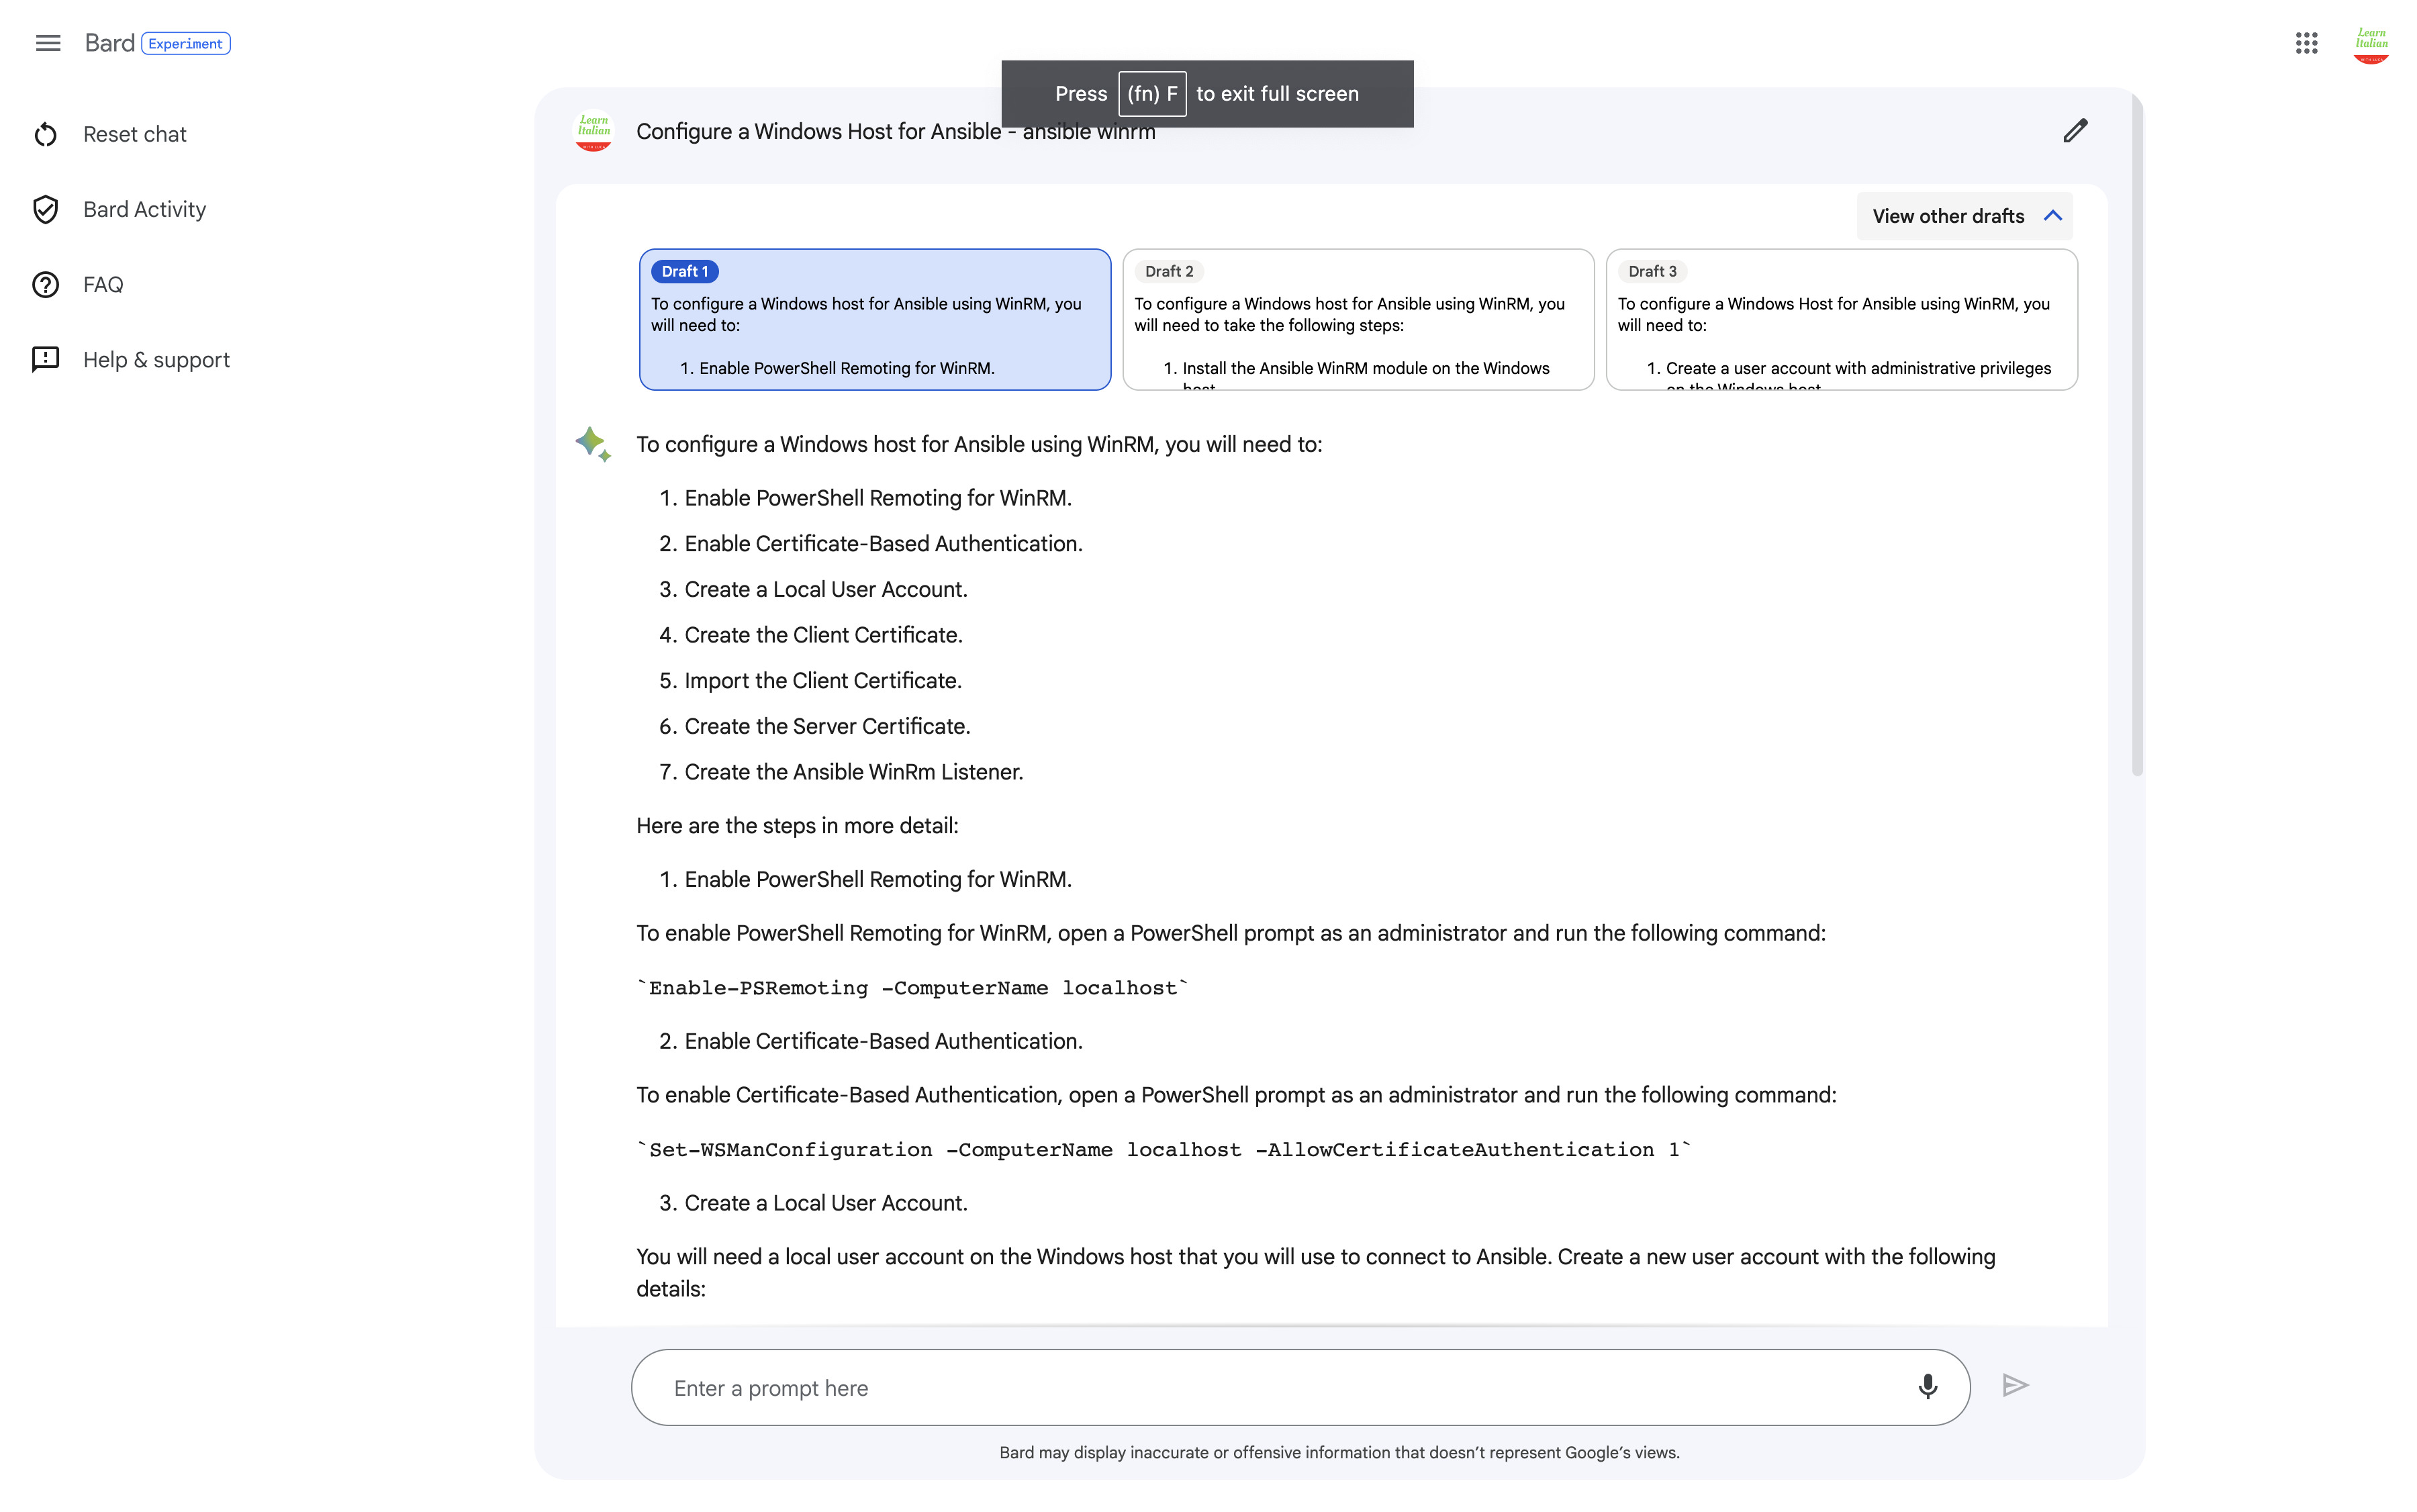Click the FAQ question-mark icon
Image resolution: width=2417 pixels, height=1512 pixels.
[x=46, y=285]
